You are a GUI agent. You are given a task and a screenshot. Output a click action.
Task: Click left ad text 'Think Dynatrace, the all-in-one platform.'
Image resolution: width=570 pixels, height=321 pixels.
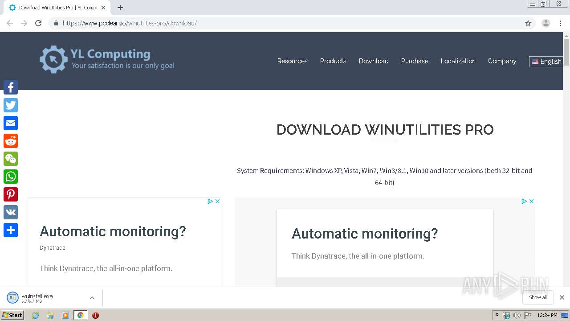point(106,268)
